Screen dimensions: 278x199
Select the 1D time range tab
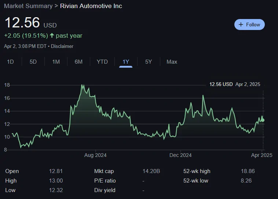pyautogui.click(x=10, y=62)
